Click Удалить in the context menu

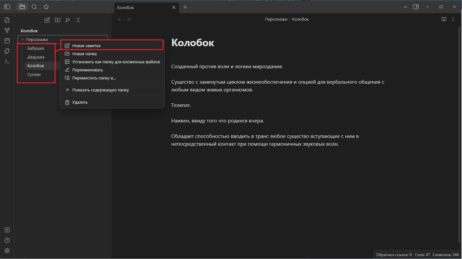(x=80, y=102)
